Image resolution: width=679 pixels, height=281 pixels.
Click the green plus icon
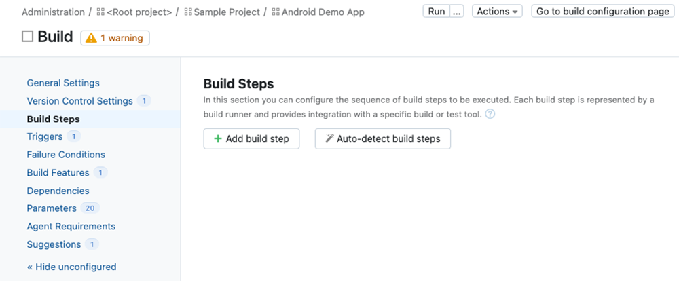(x=218, y=138)
